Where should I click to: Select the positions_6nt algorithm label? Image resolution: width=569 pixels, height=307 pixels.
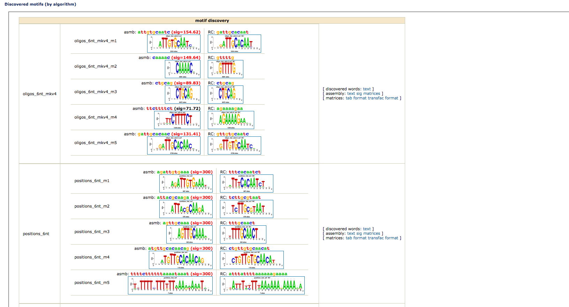click(36, 234)
